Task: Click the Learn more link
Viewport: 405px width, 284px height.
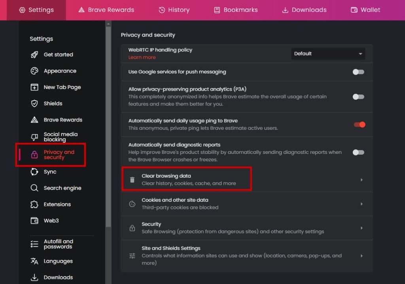Action: pos(142,57)
